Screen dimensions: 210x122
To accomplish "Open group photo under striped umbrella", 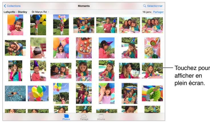I will [129, 93].
